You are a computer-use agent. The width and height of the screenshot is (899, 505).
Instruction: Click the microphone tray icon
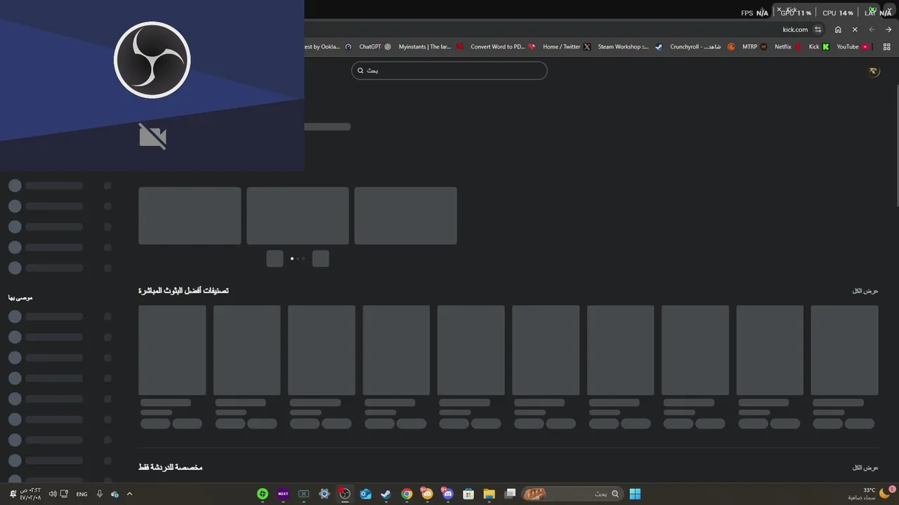click(x=100, y=494)
